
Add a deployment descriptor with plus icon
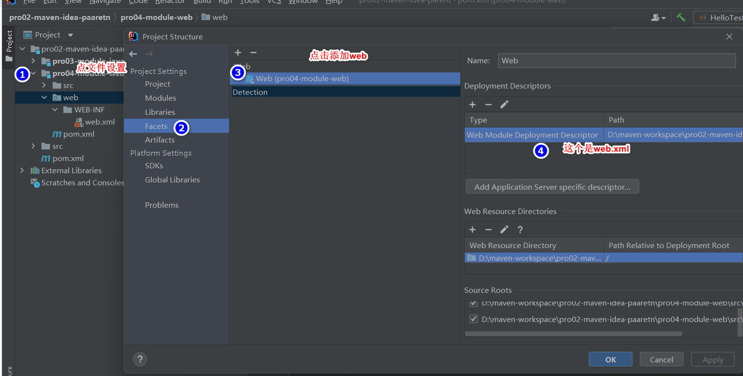pyautogui.click(x=472, y=105)
